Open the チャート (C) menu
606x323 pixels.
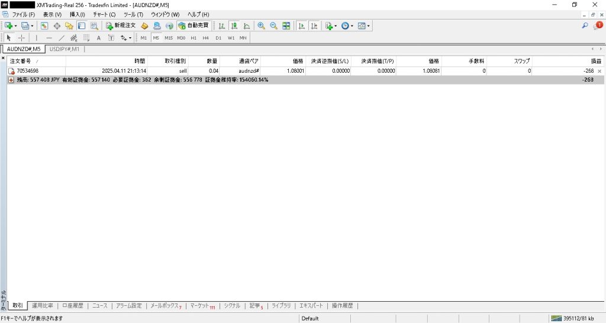104,14
